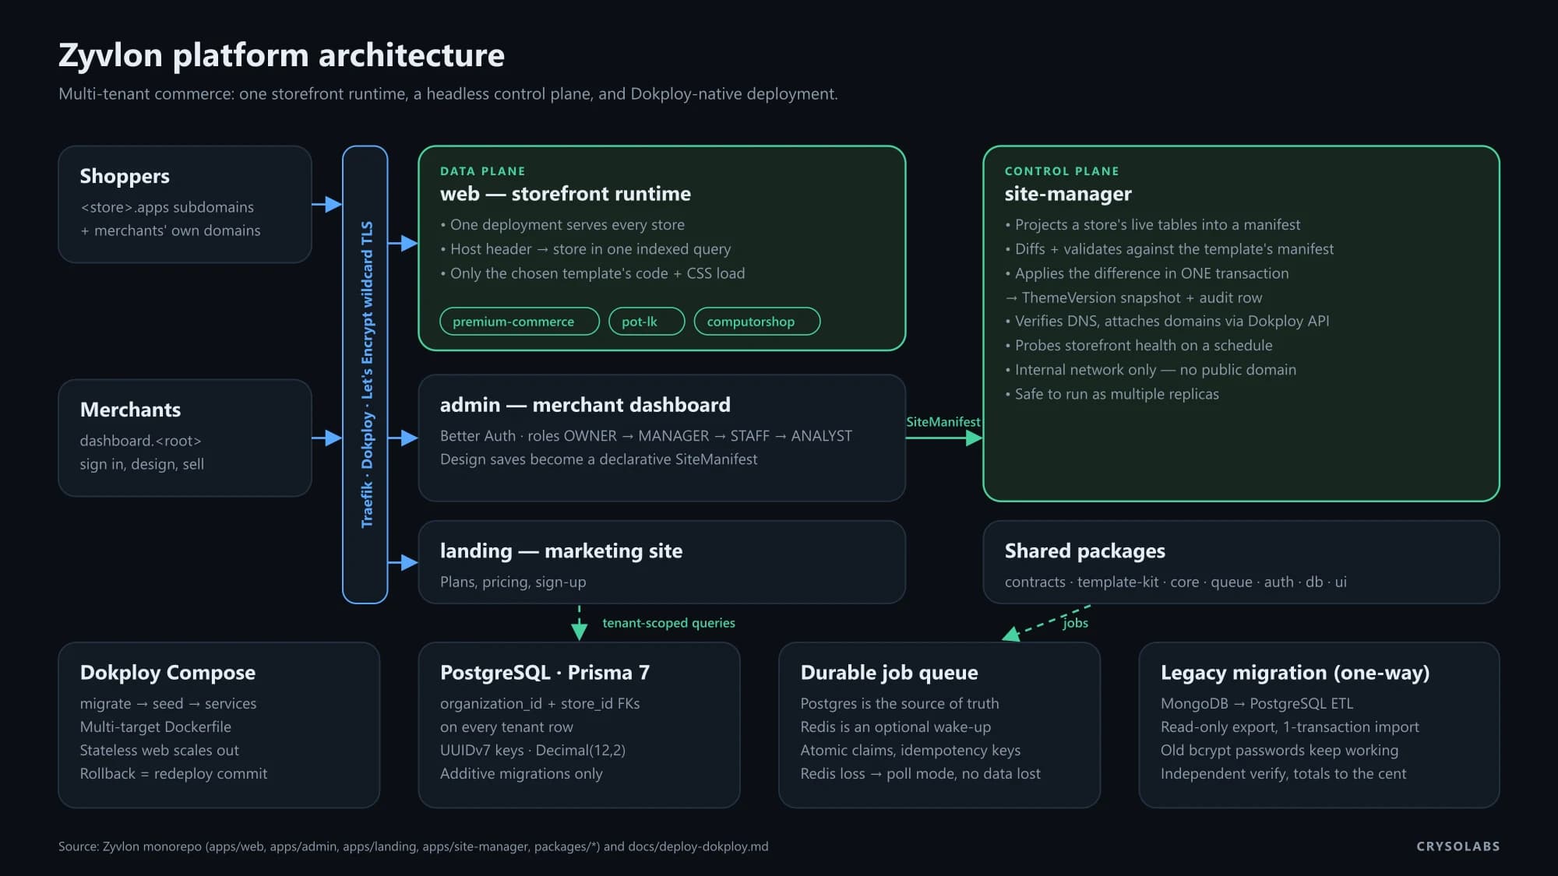Click 'Design saves become a declarative SiteManifest'
This screenshot has height=876, width=1558.
(598, 459)
